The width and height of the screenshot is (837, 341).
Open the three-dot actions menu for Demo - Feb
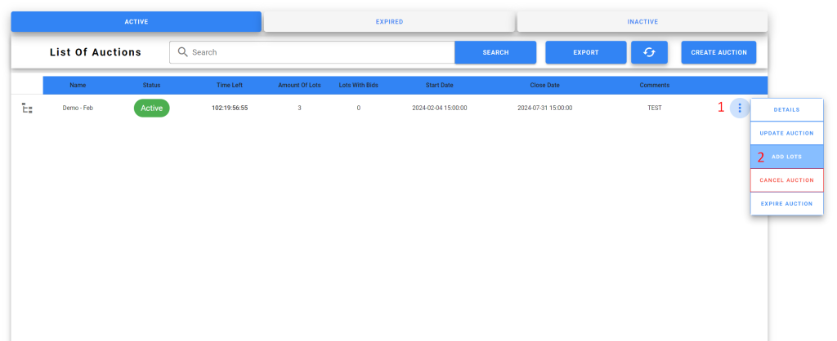tap(739, 108)
